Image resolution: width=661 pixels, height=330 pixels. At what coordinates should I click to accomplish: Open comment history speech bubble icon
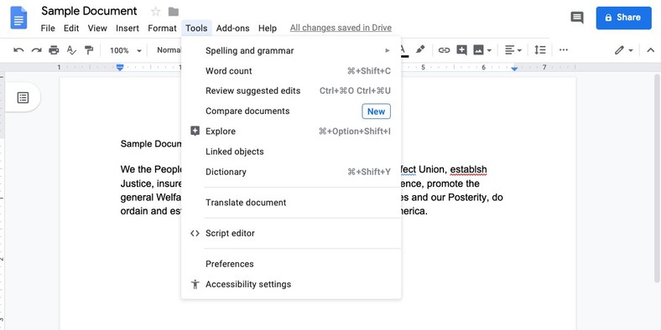point(576,18)
